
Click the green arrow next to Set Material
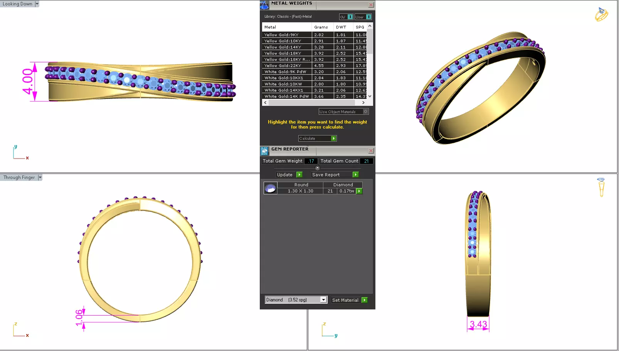click(365, 300)
